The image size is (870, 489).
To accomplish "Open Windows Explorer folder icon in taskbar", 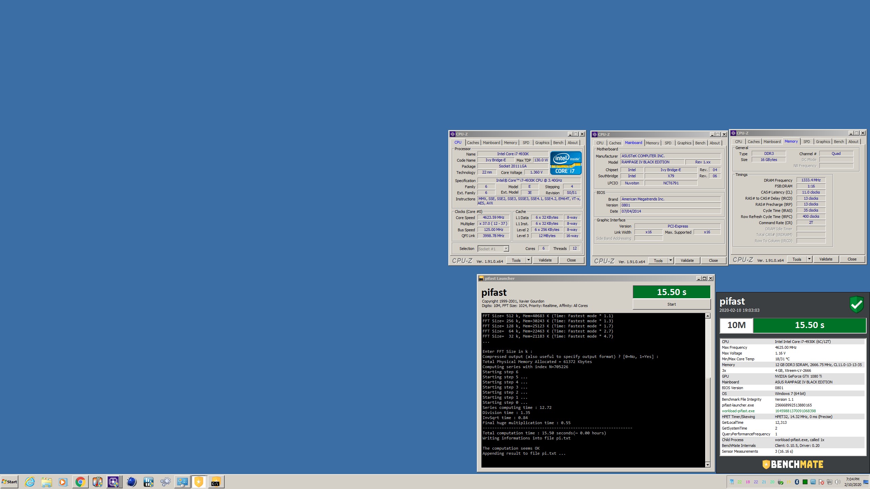I will coord(47,482).
